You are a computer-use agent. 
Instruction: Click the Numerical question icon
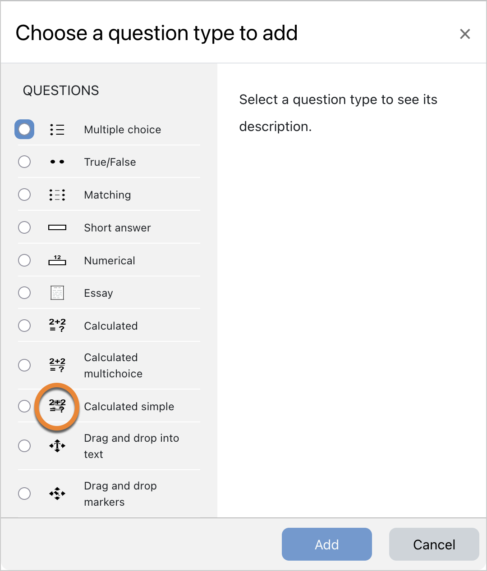point(57,260)
